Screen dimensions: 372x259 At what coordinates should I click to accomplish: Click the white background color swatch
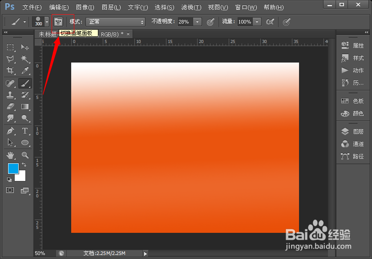point(22,178)
